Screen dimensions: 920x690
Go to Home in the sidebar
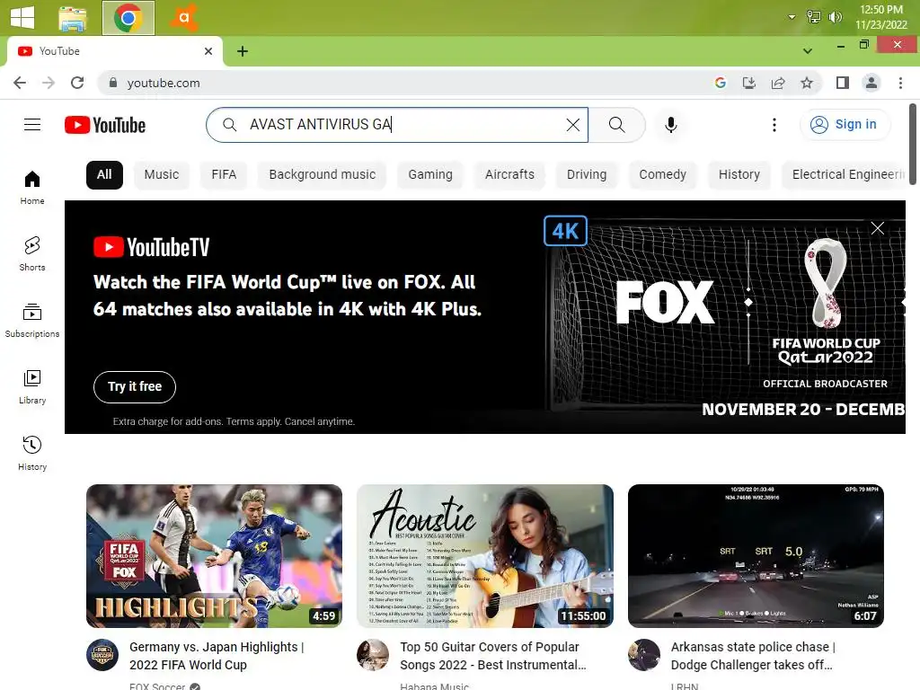(32, 187)
